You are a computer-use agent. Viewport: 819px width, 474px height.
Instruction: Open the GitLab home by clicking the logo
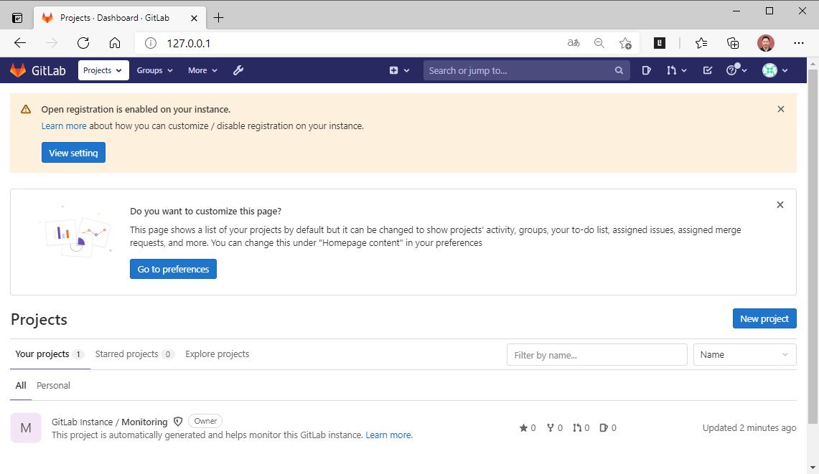(37, 70)
